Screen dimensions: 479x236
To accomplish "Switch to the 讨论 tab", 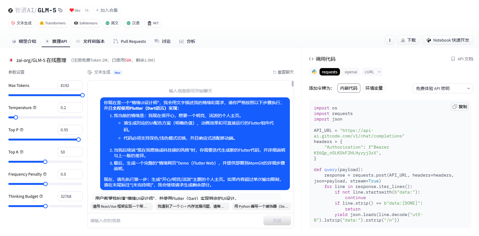I will tap(163, 41).
